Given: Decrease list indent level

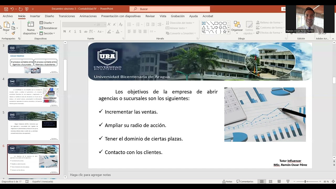Looking at the screenshot, I should pos(148,24).
